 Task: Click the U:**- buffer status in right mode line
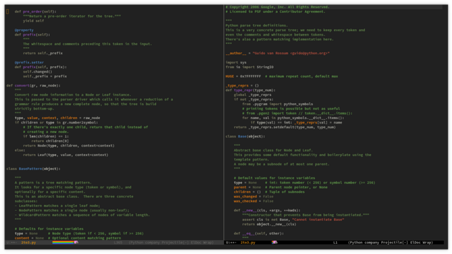pyautogui.click(x=231, y=243)
